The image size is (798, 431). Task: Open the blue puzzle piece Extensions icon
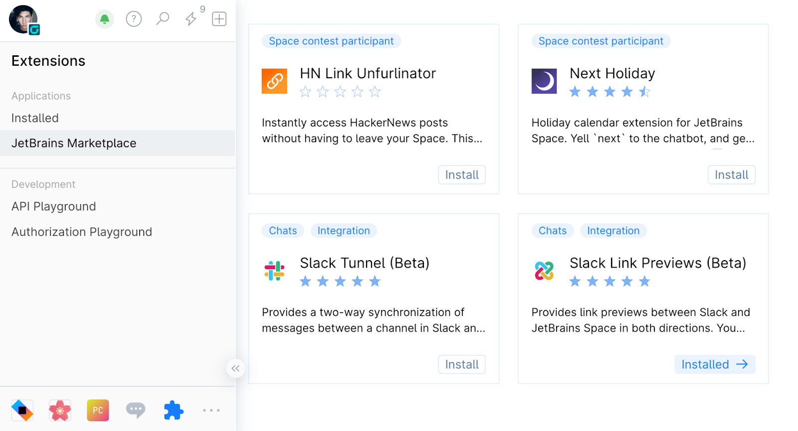(x=174, y=411)
